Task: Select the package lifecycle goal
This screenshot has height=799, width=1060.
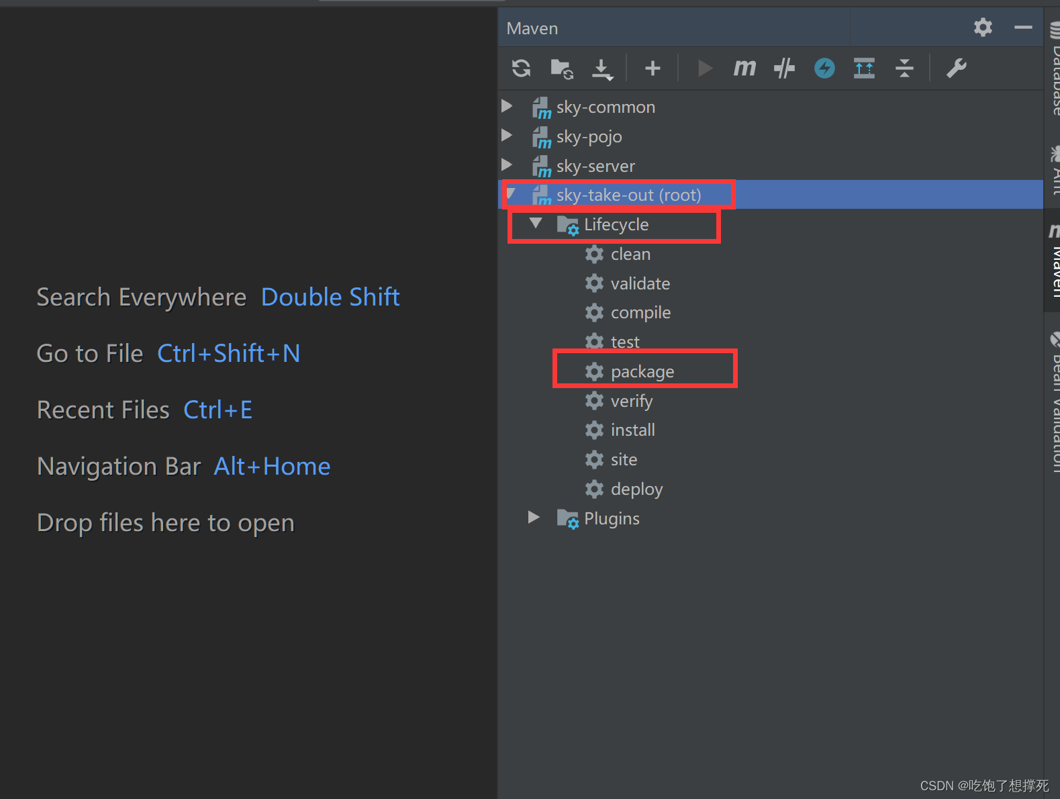Action: 642,371
